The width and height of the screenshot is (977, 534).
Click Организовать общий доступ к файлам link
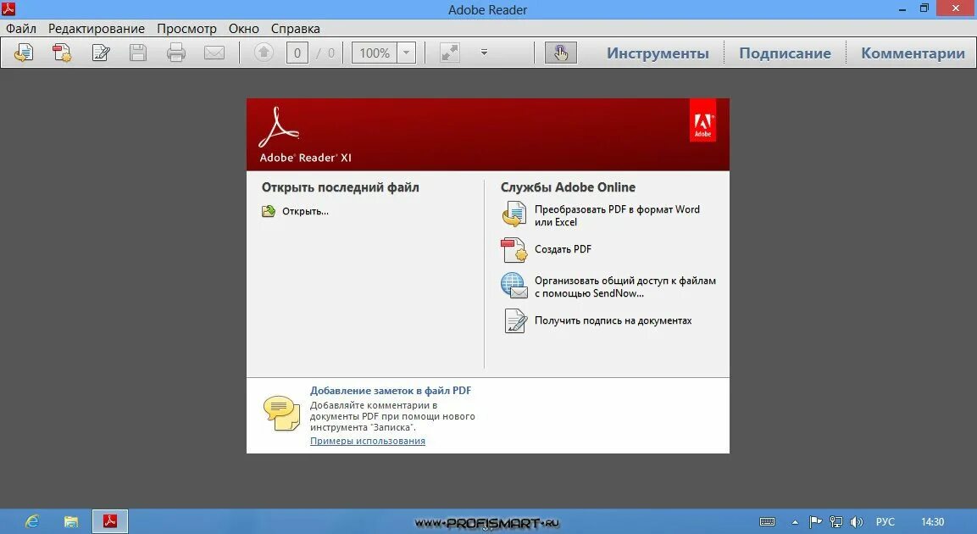point(625,286)
